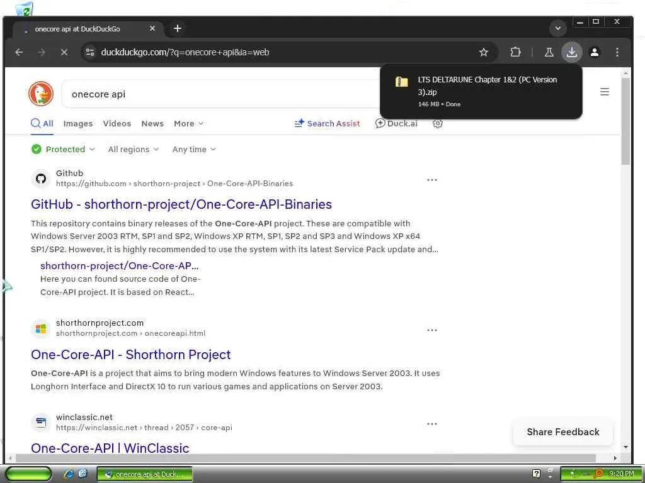Click the shorthornproject.com favicon

coord(40,328)
